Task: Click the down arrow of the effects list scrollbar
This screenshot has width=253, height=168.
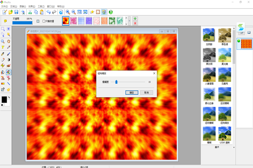Action: 234,147
